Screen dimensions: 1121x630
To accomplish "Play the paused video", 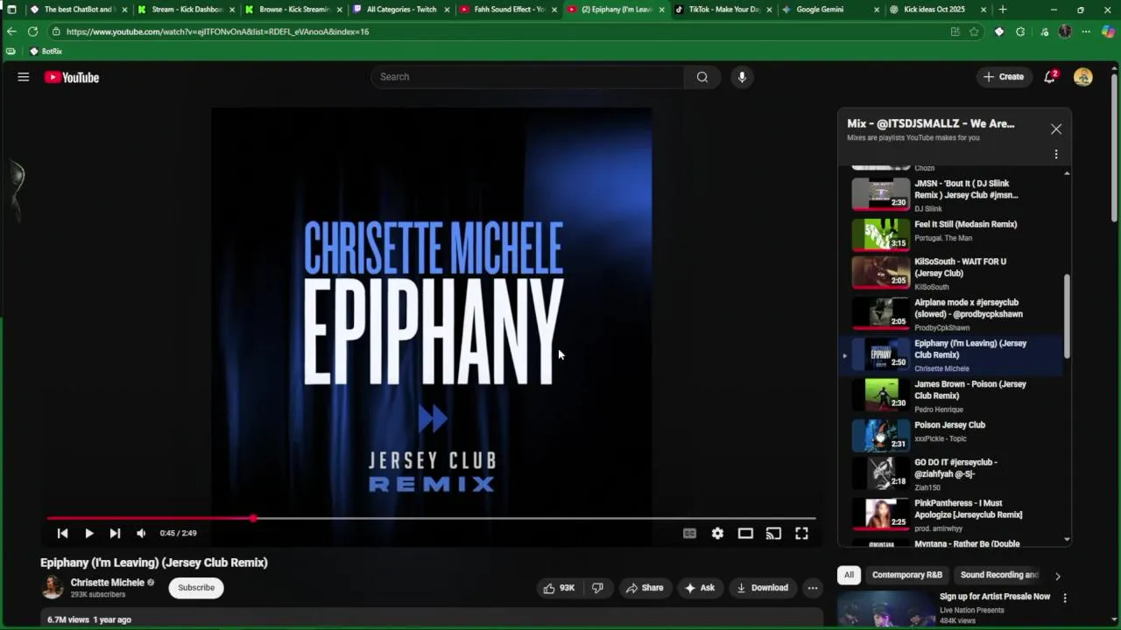I will point(88,533).
